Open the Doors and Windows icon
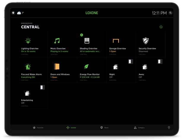The width and height of the screenshot is (183, 140). pyautogui.click(x=57, y=66)
